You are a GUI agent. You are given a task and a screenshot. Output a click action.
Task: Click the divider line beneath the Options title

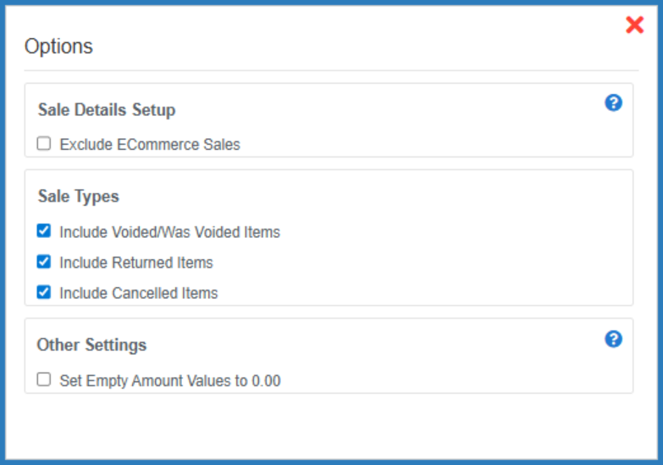(x=329, y=70)
